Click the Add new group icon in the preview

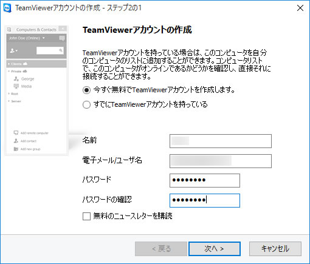click(16, 149)
